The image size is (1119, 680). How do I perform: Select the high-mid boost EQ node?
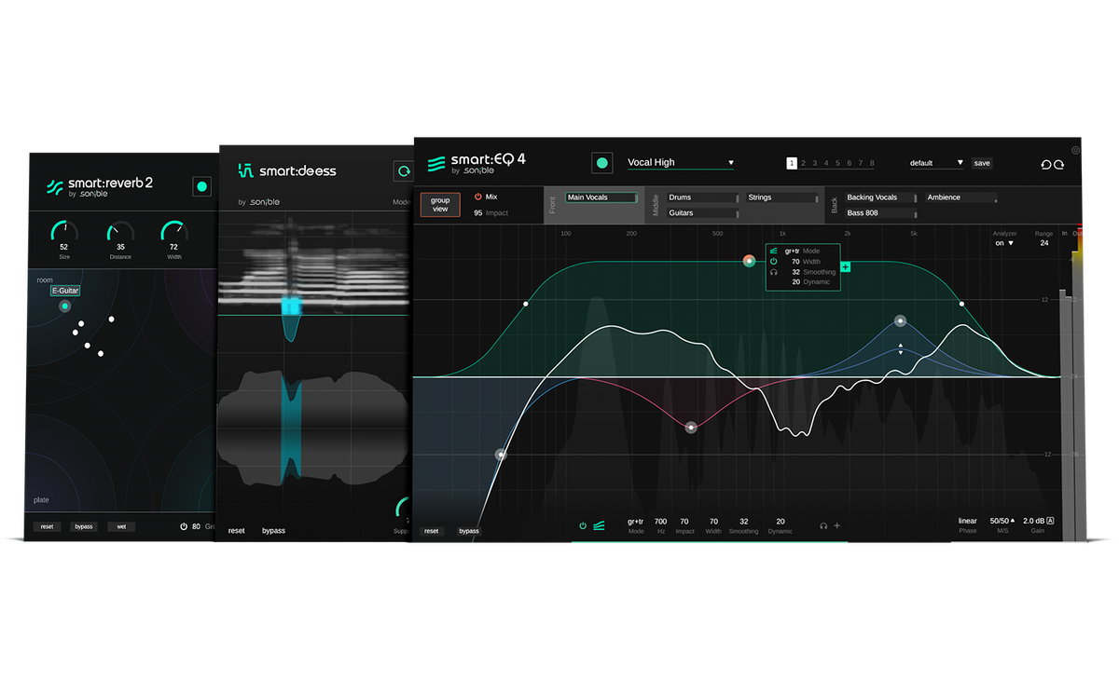pyautogui.click(x=901, y=320)
